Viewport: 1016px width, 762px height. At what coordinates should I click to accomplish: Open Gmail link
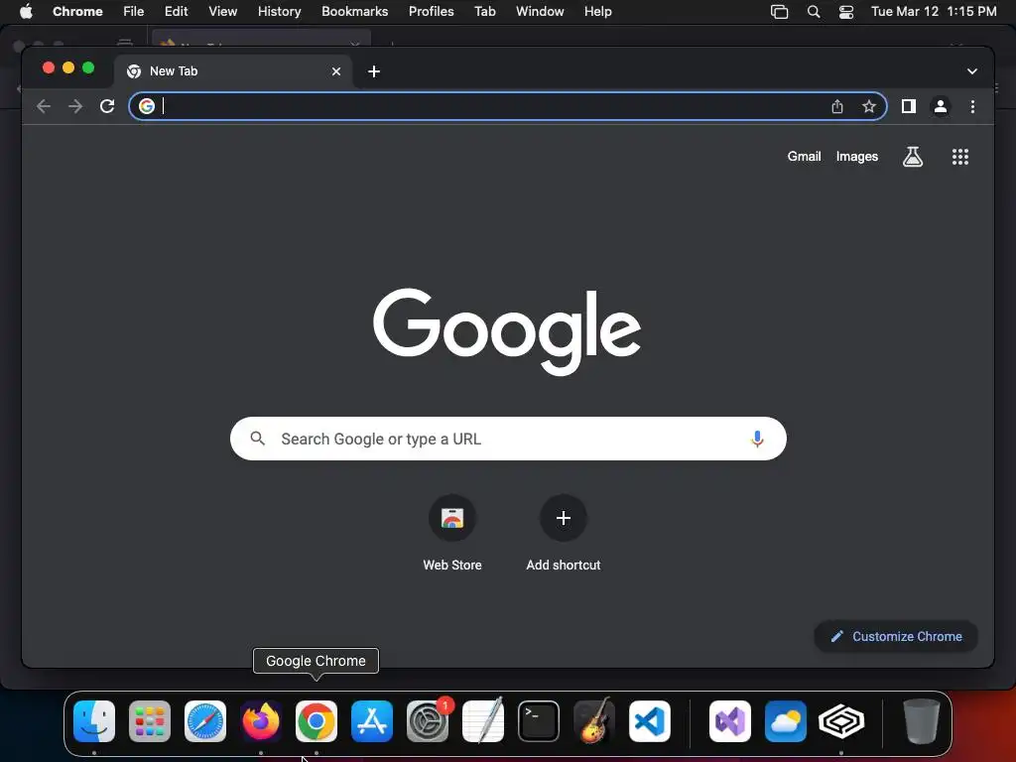pos(804,156)
